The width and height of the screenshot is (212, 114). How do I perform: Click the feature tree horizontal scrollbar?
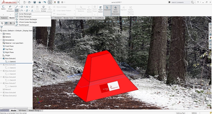pos(15,108)
